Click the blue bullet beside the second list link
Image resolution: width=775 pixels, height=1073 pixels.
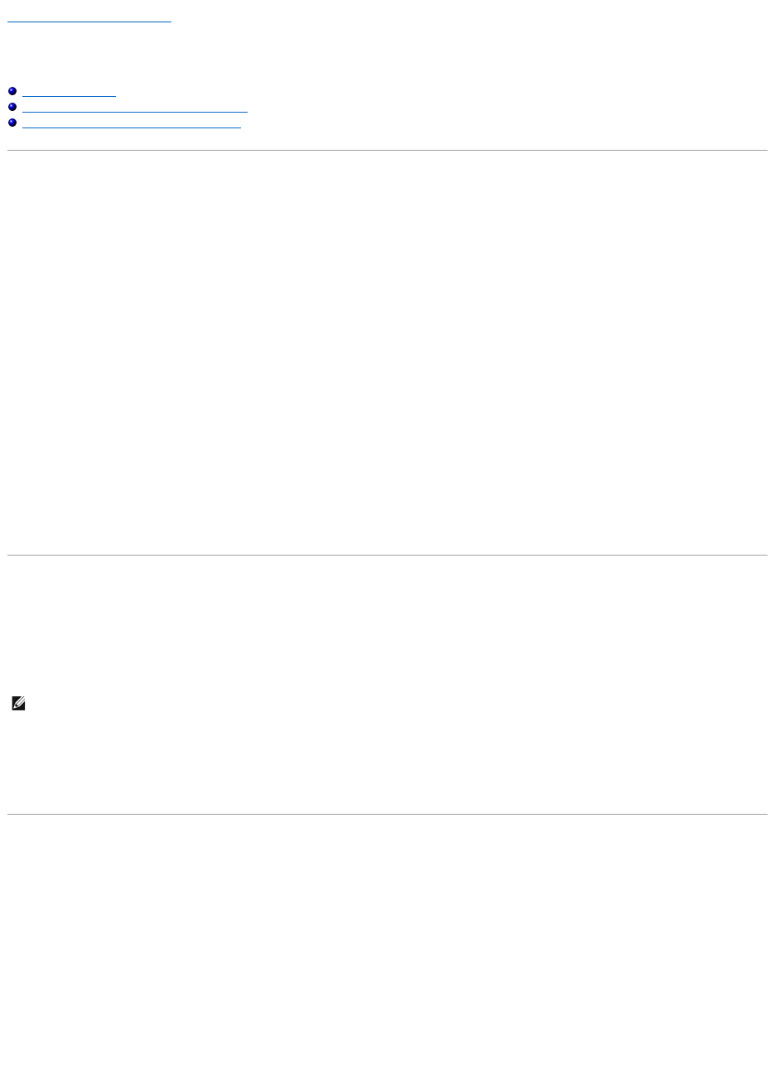[x=12, y=108]
